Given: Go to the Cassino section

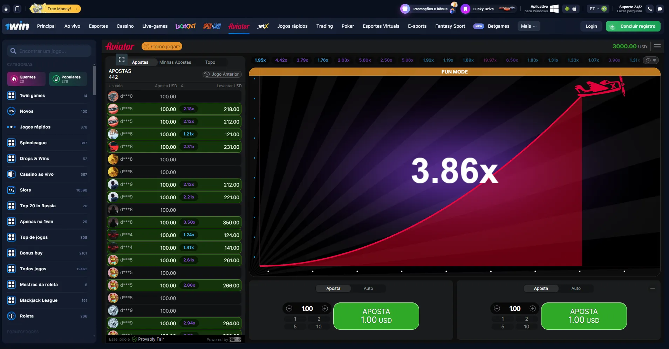Looking at the screenshot, I should pyautogui.click(x=125, y=26).
